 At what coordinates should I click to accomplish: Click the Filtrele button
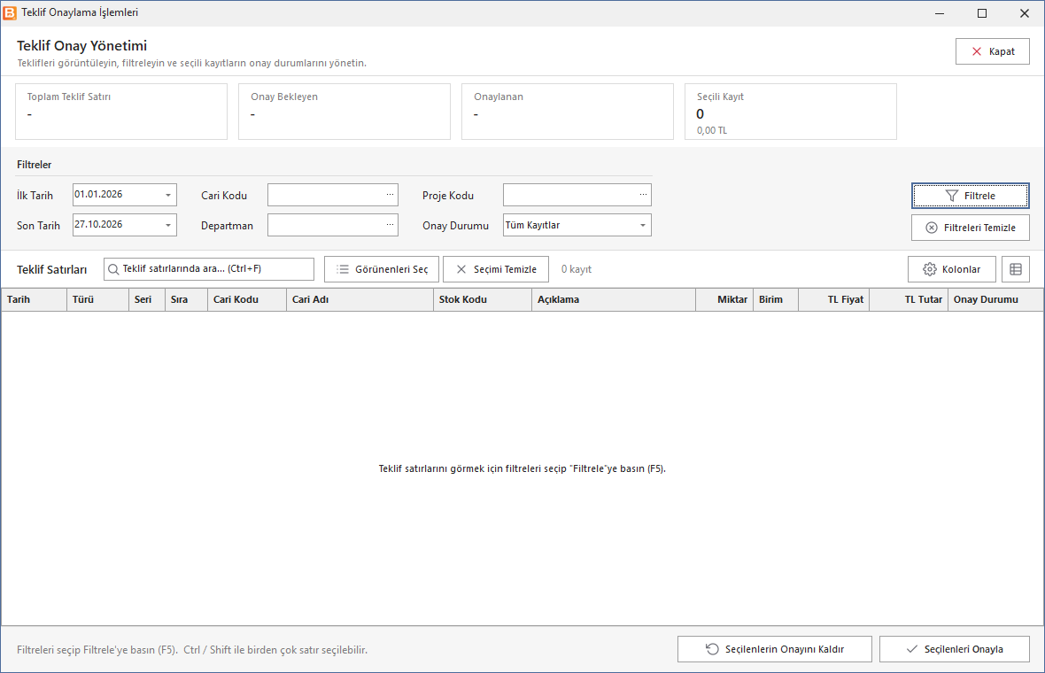point(971,196)
